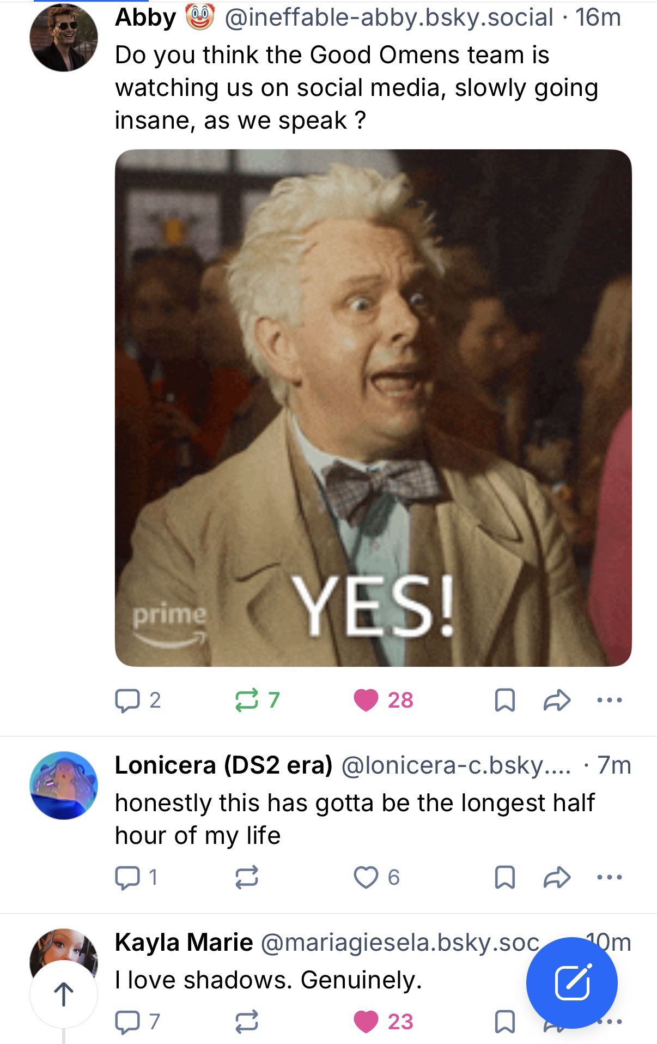Visit @ineffable-abby.bsky.social handle link
The width and height of the screenshot is (657, 1044).
(388, 17)
